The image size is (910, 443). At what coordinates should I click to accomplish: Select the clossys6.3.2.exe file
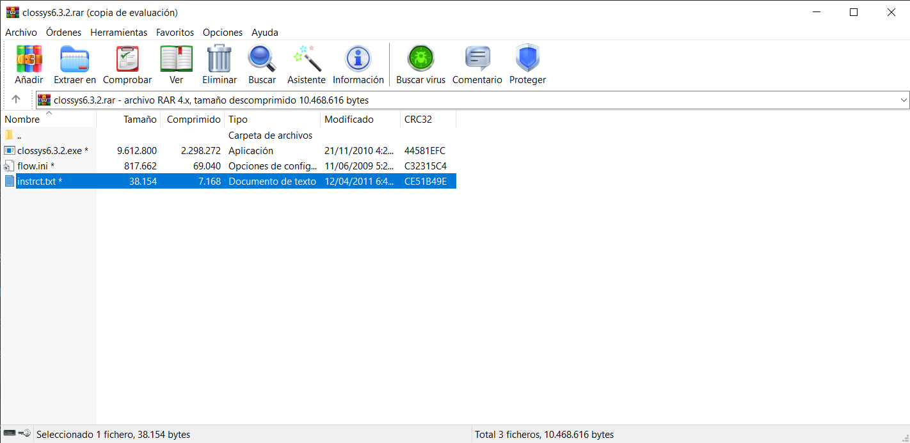pyautogui.click(x=49, y=151)
